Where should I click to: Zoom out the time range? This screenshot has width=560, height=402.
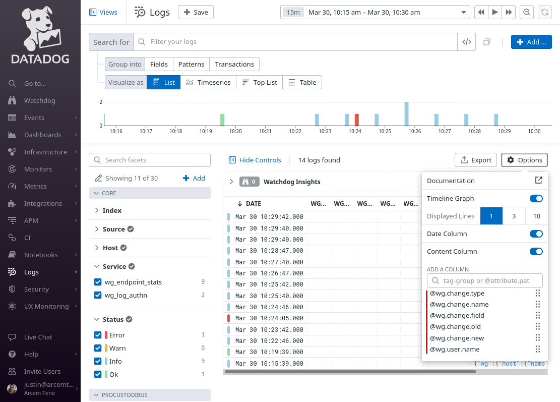527,12
